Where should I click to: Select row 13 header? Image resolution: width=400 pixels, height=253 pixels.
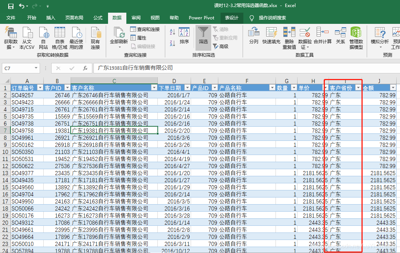[x=5, y=173]
